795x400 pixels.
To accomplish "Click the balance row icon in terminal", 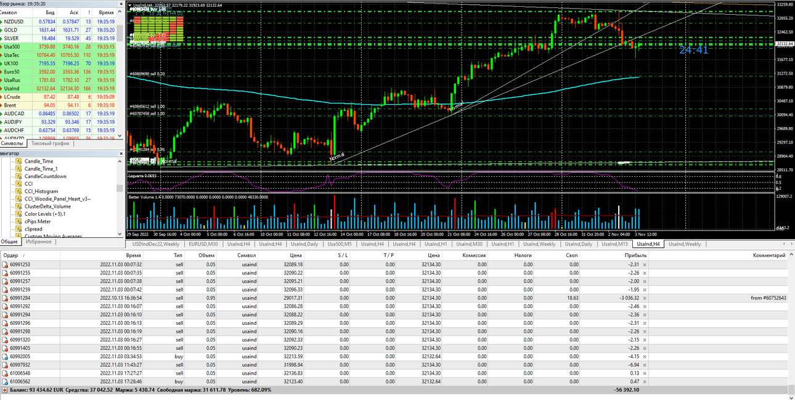I will 5,390.
